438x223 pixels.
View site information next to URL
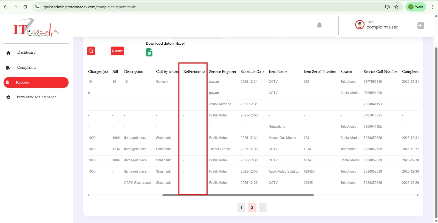pyautogui.click(x=37, y=7)
